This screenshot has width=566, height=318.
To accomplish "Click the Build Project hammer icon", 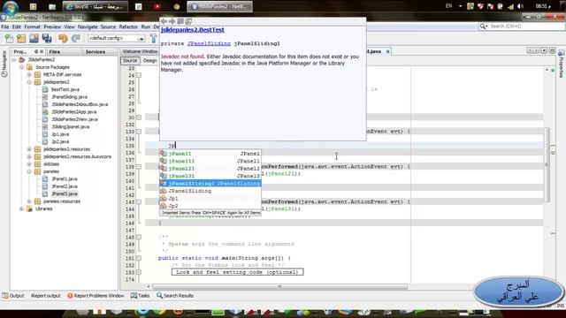I will pyautogui.click(x=154, y=38).
